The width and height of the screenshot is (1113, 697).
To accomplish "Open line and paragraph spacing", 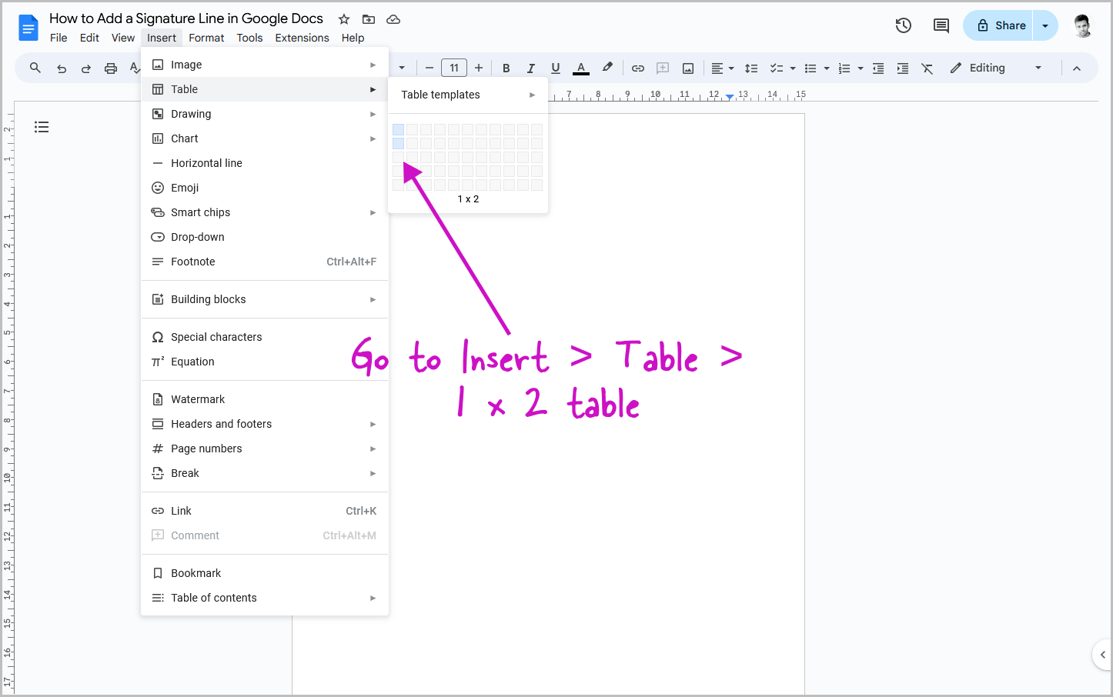I will click(751, 68).
